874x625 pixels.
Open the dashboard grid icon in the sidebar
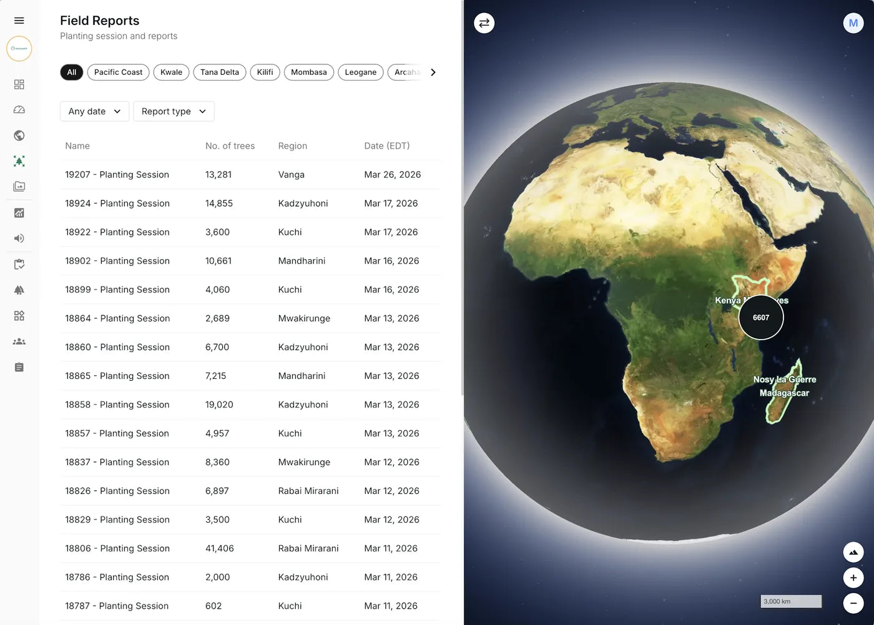click(x=19, y=84)
